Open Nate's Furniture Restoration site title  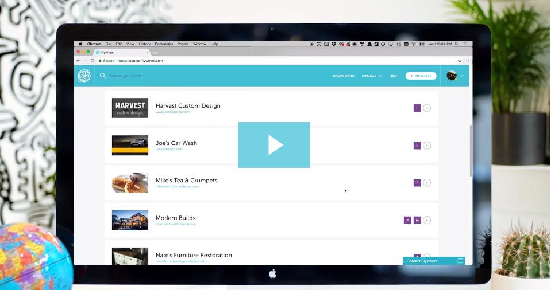pos(194,255)
